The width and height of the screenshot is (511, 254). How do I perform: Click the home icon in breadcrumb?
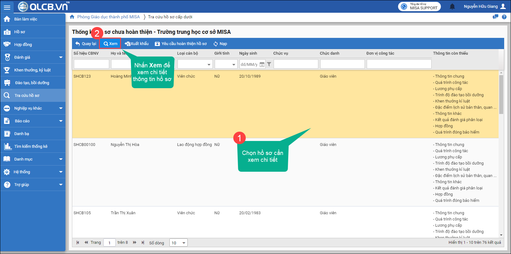pyautogui.click(x=72, y=17)
